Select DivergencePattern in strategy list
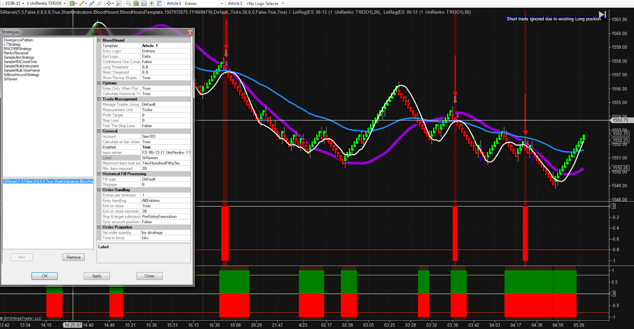 tap(18, 40)
